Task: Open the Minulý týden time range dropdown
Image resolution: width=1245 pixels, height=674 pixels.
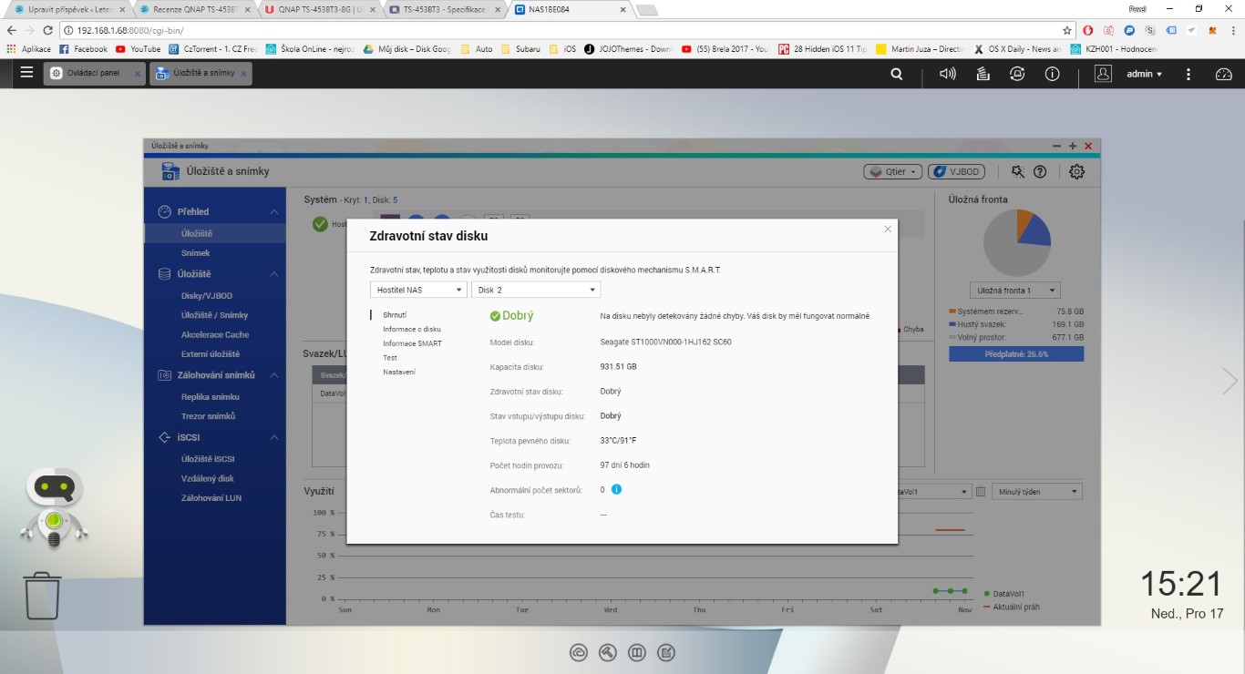Action: click(x=1037, y=492)
